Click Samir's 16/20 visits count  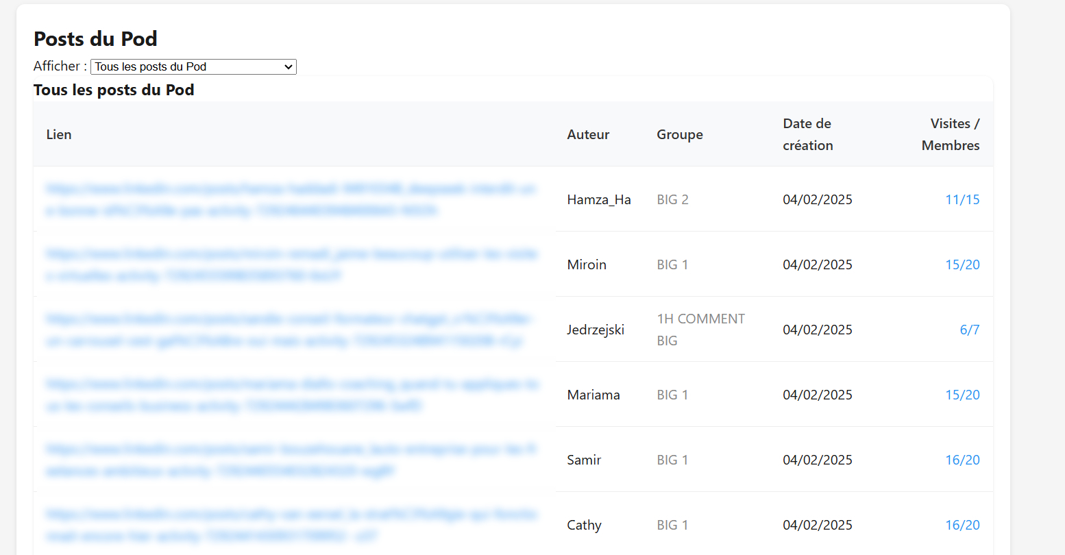962,460
